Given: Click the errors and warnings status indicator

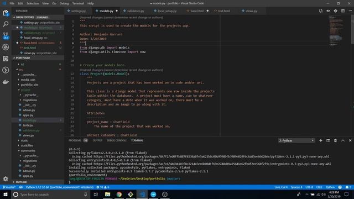Looking at the screenshot, I should pos(103,187).
